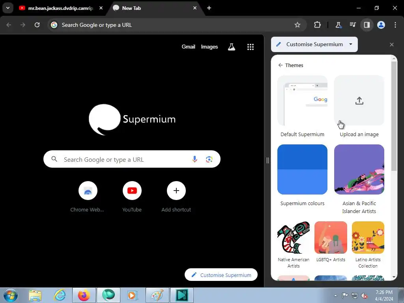Select the New Tab tab

click(155, 8)
